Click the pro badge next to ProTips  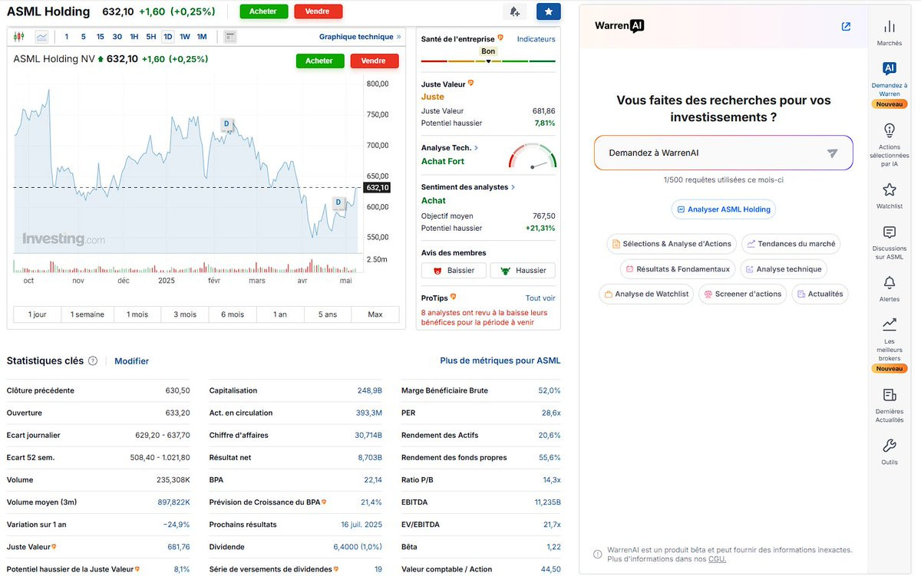click(x=453, y=297)
